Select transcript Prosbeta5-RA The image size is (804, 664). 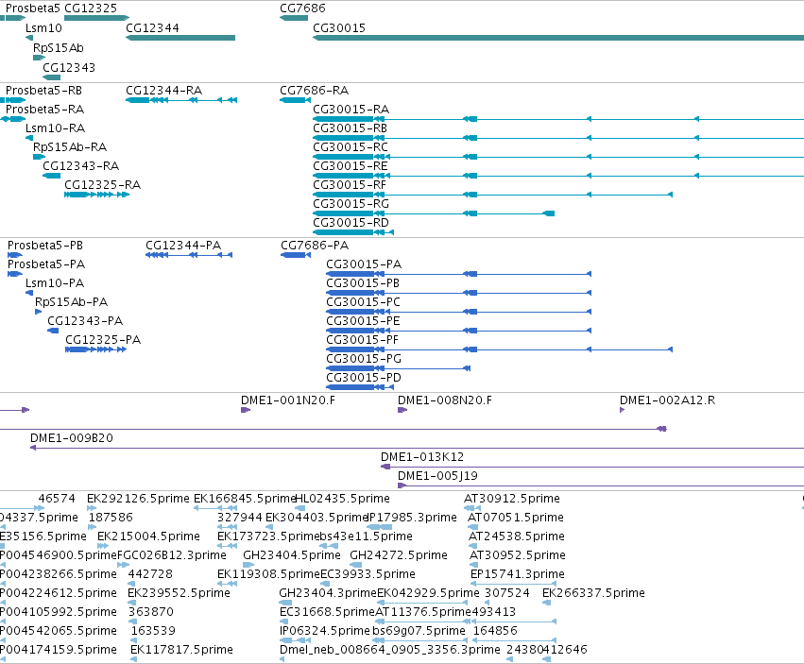pos(44,110)
